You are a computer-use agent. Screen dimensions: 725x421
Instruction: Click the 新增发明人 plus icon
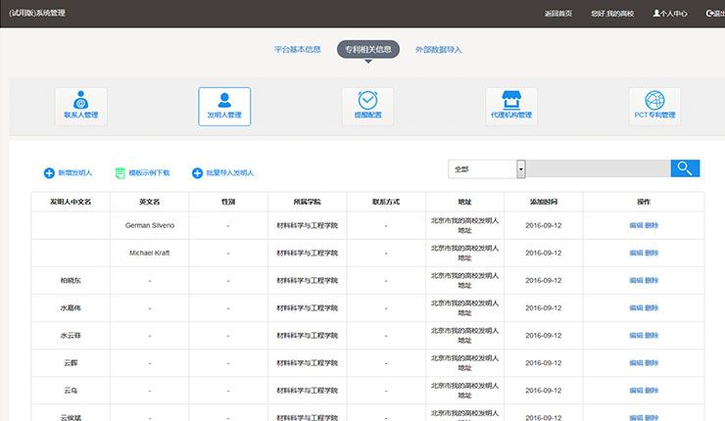49,173
